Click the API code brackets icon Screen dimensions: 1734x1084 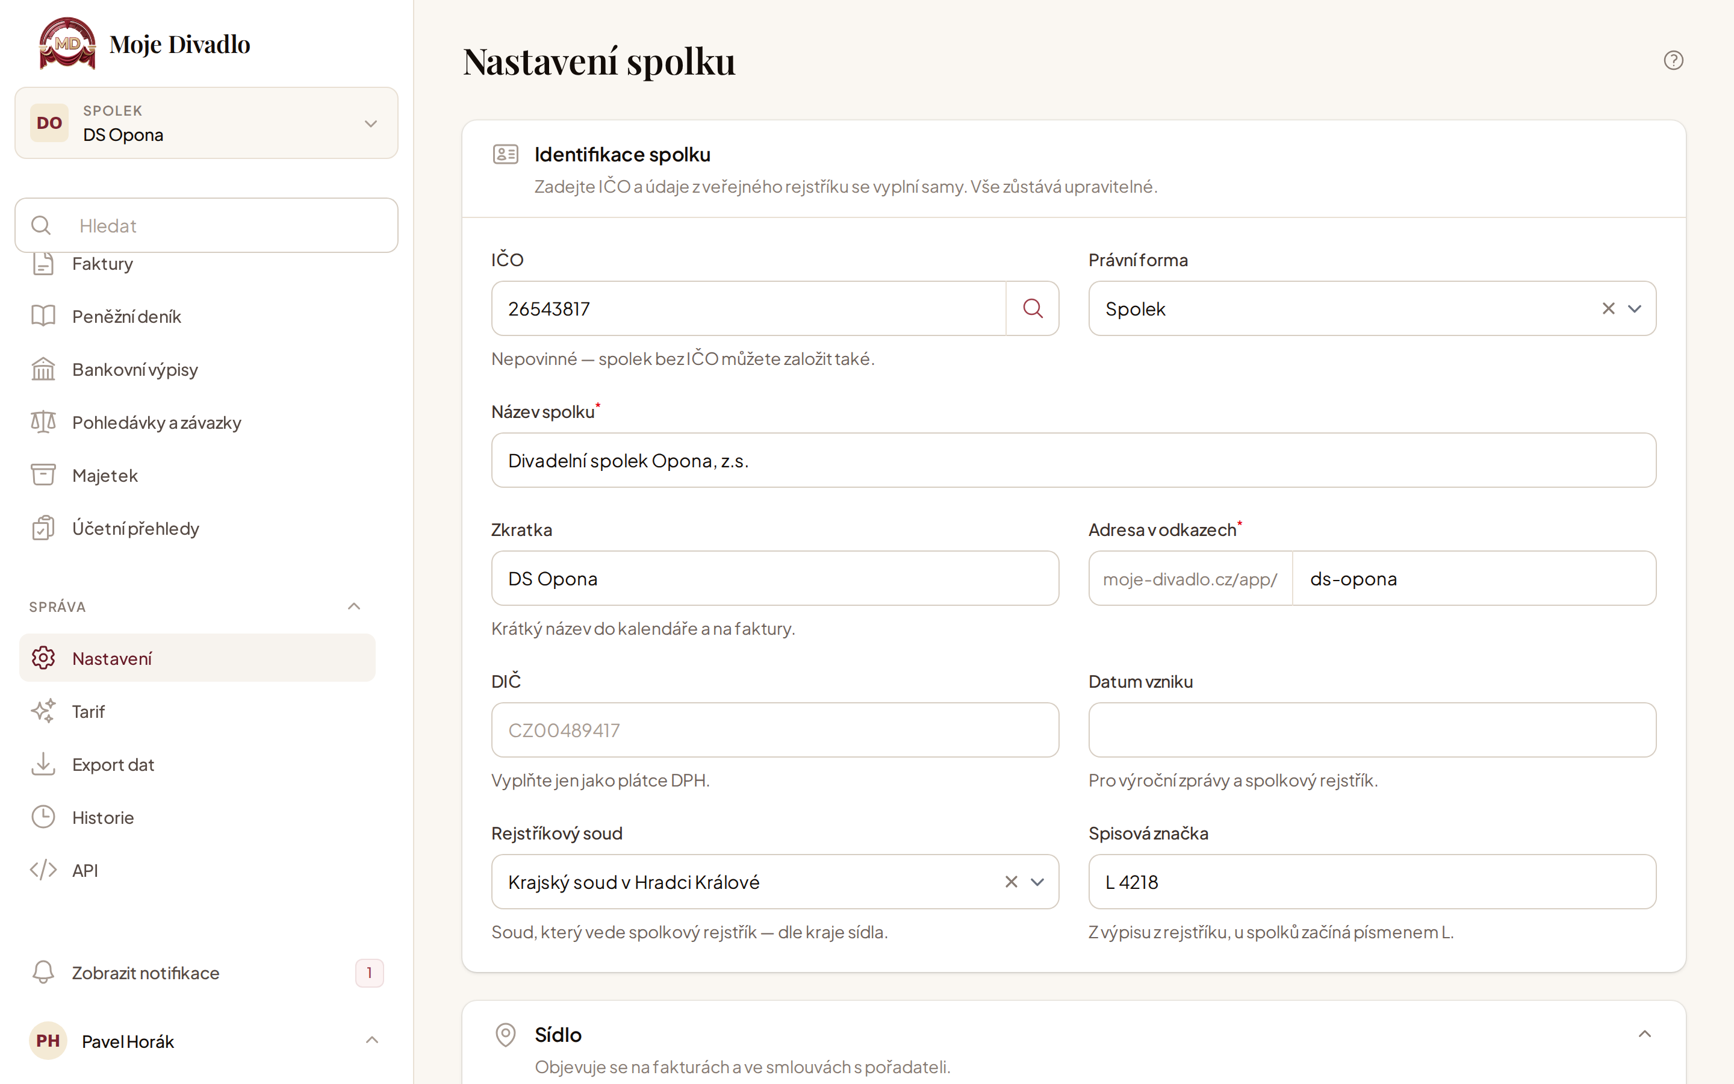pyautogui.click(x=43, y=870)
